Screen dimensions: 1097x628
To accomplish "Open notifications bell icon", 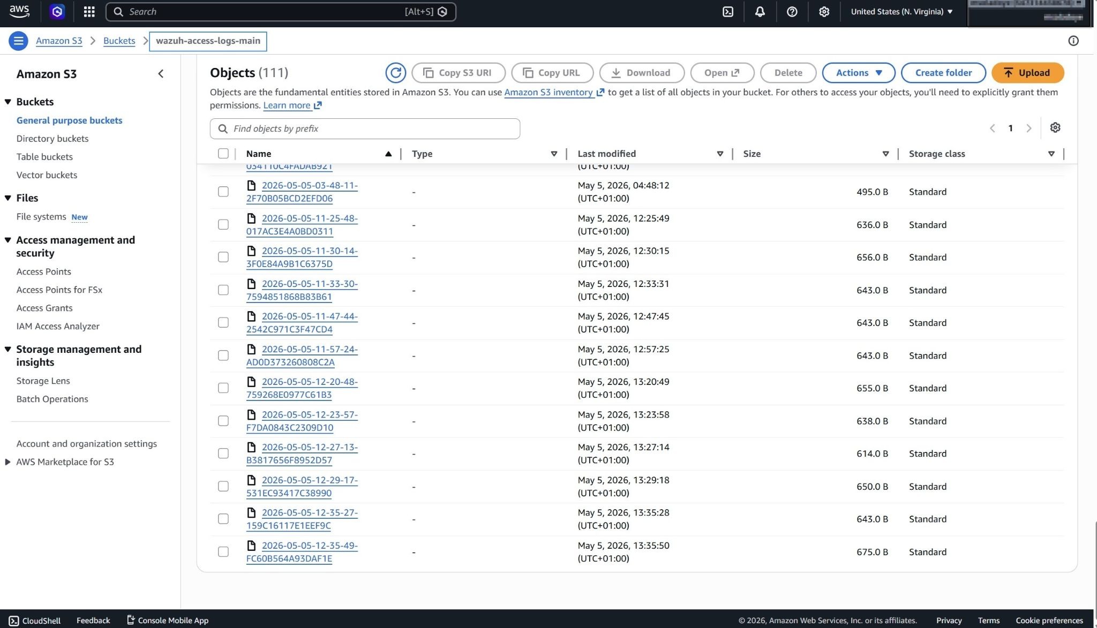I will (x=760, y=12).
